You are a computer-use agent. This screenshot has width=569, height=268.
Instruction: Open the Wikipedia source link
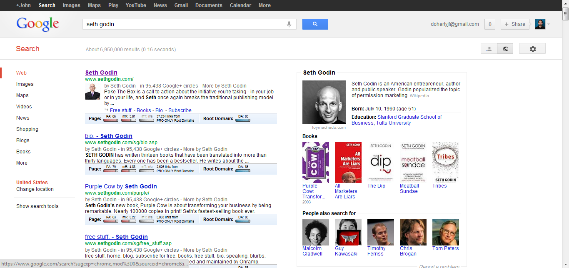point(419,96)
